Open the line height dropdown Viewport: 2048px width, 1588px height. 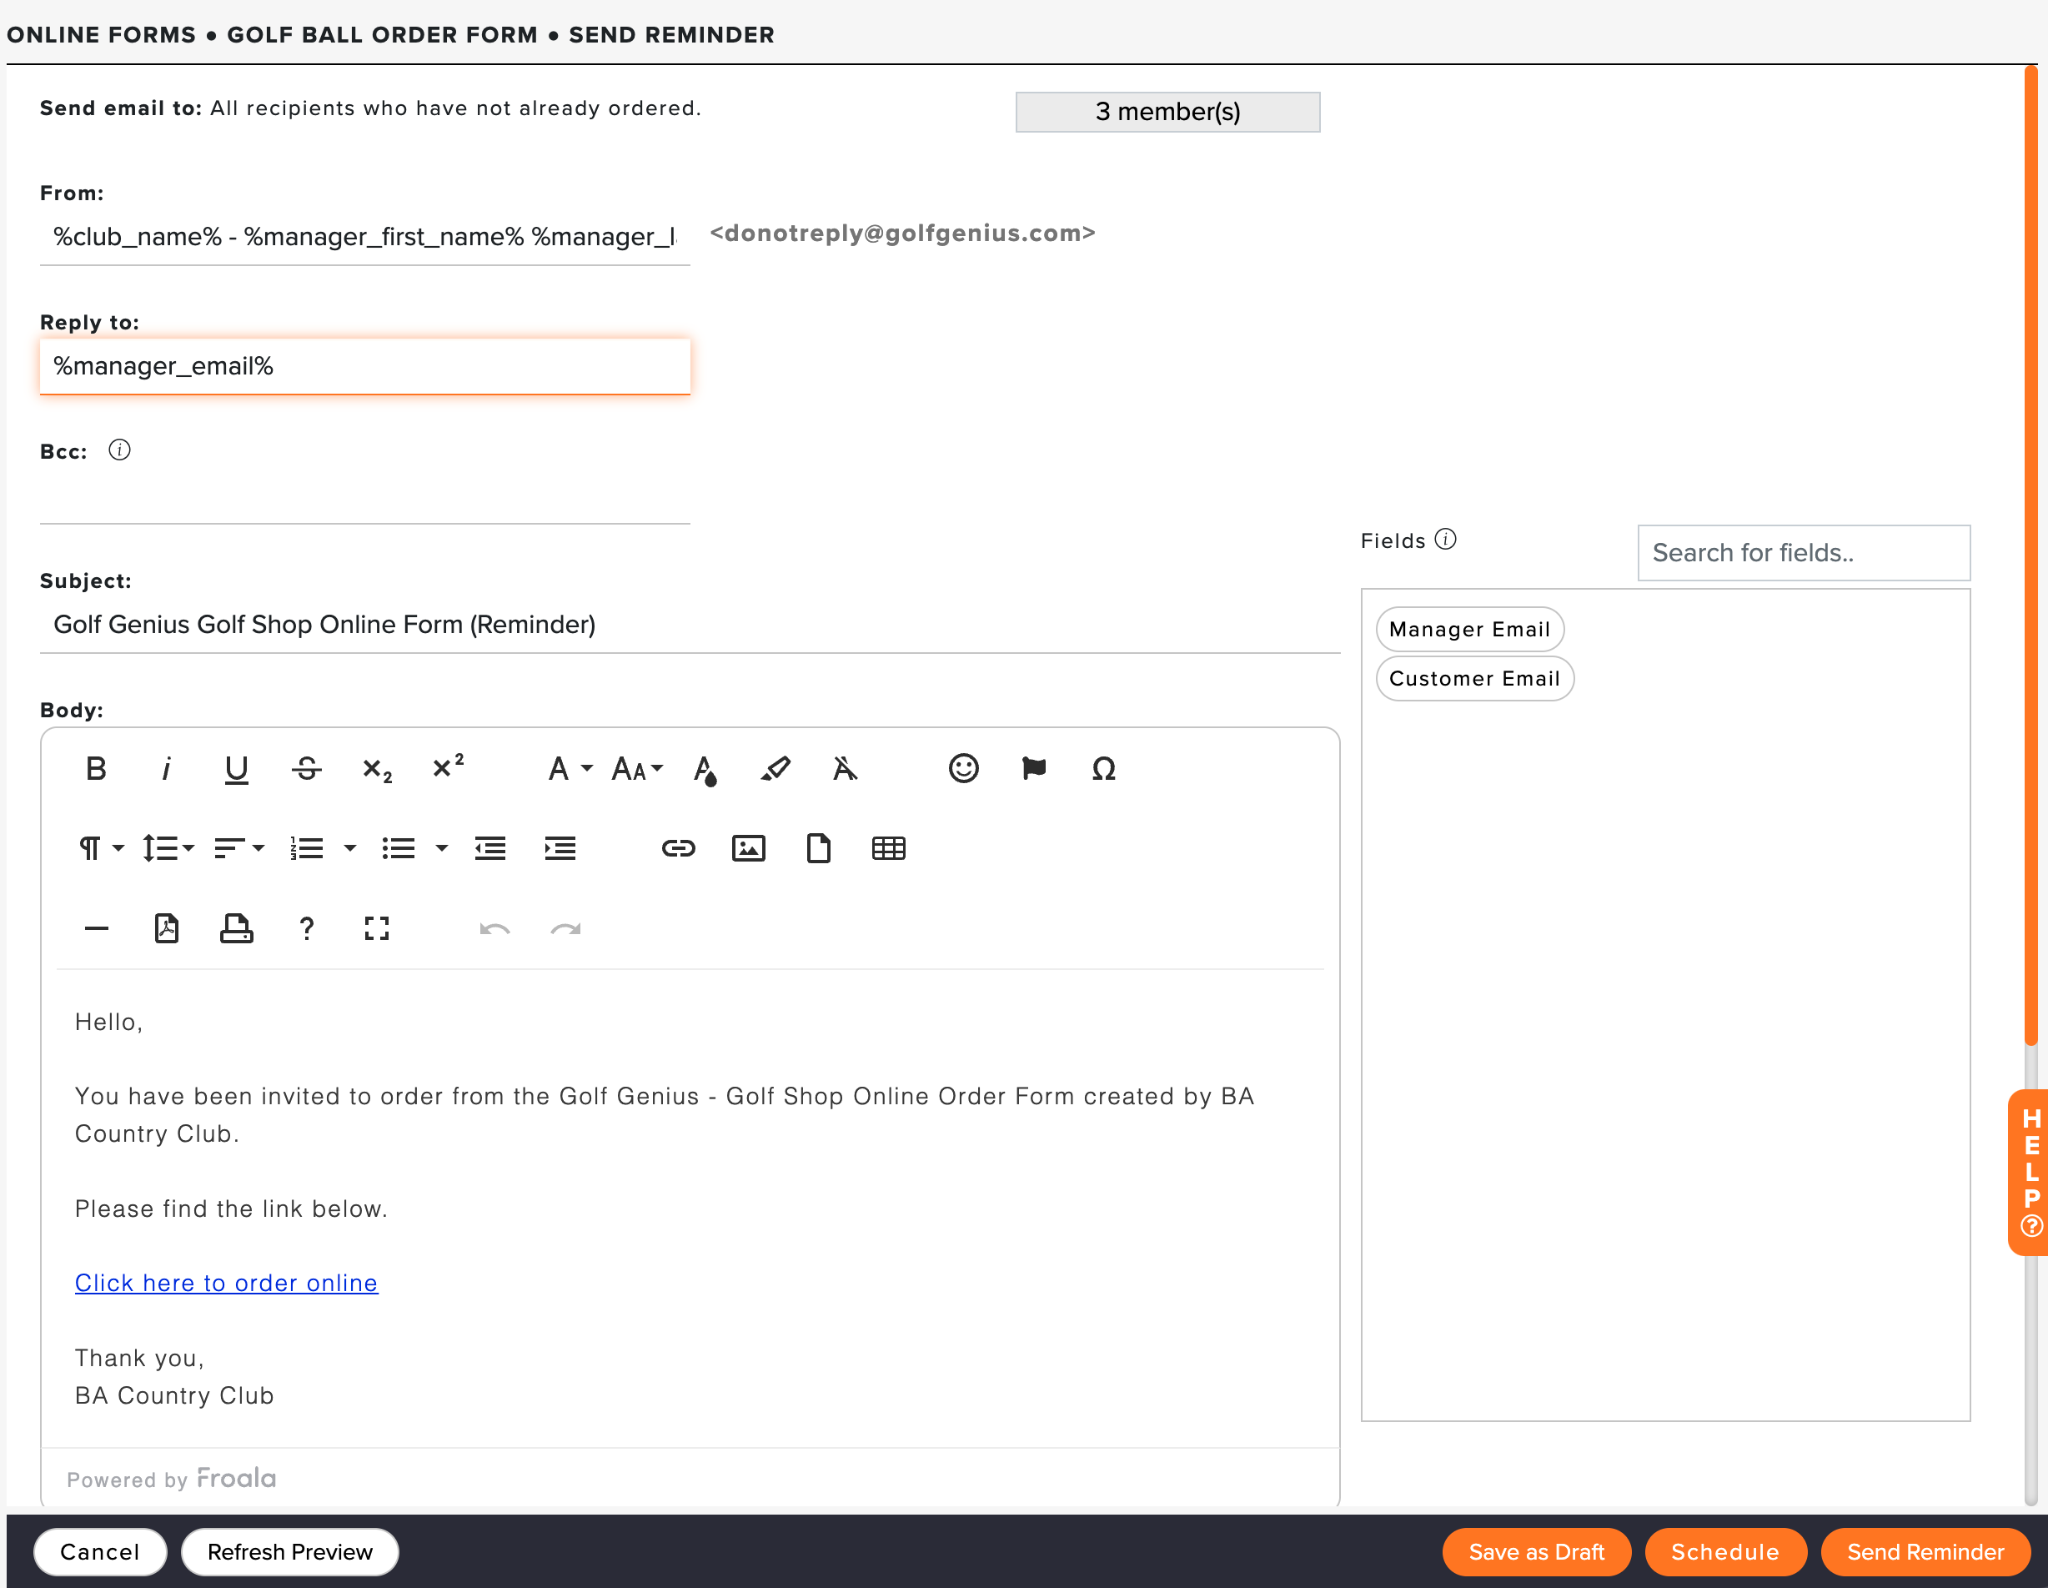[x=168, y=849]
